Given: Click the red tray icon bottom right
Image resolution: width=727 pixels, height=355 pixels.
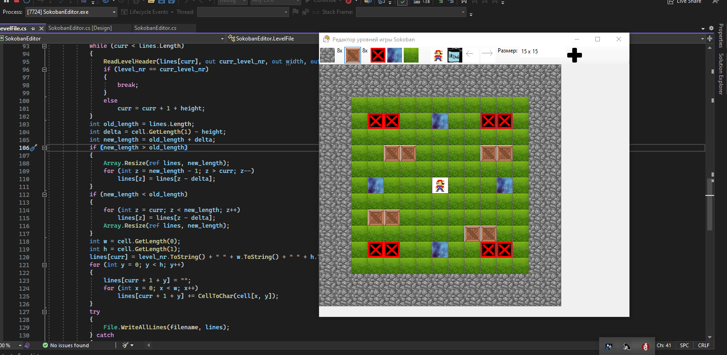Looking at the screenshot, I should pyautogui.click(x=645, y=347).
